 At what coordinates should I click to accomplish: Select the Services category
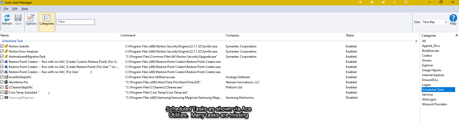pos(427,95)
